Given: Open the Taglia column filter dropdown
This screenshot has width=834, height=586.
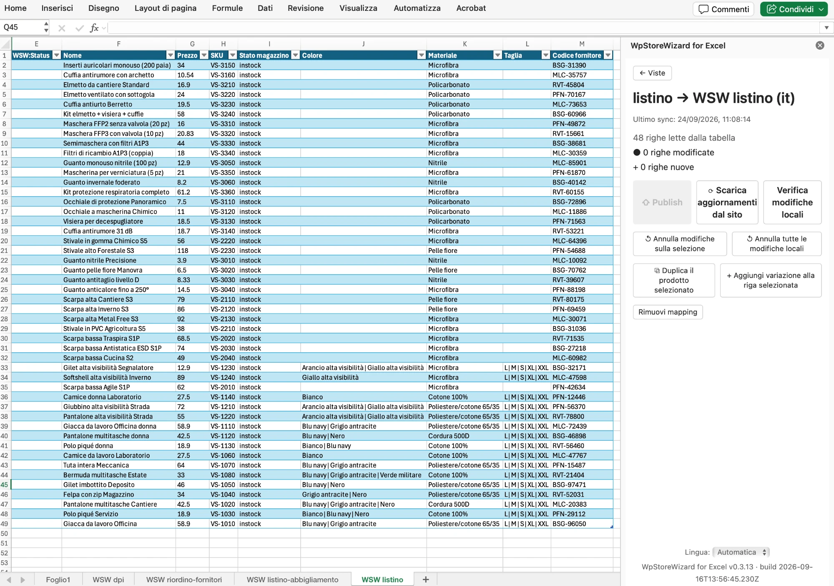Looking at the screenshot, I should (x=545, y=55).
